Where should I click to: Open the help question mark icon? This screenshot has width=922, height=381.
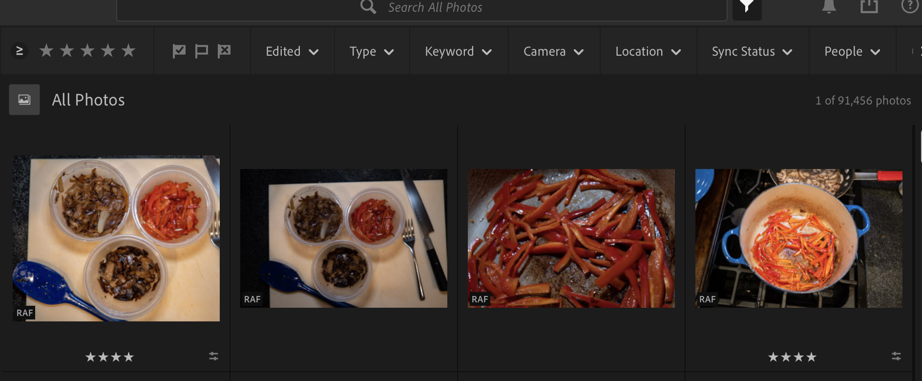coord(910,6)
